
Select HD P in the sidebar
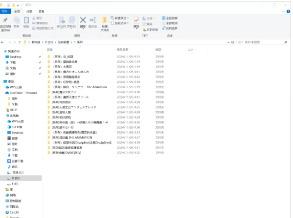11,110
